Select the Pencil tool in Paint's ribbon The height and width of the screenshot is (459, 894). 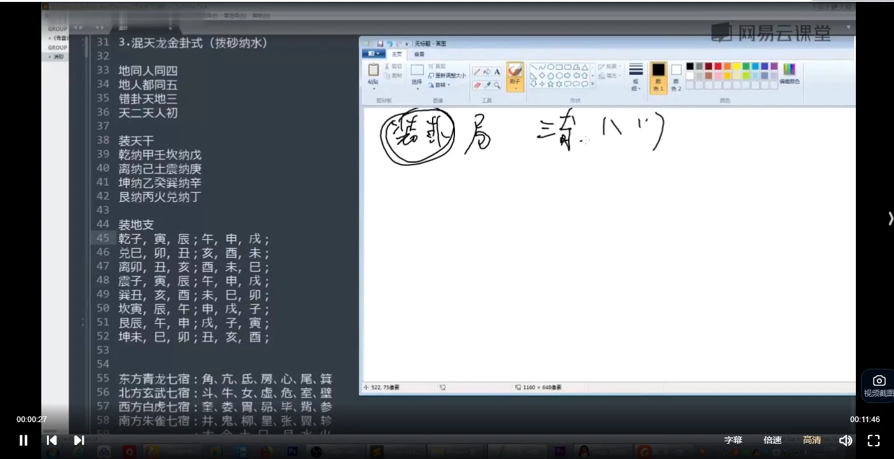coord(477,71)
